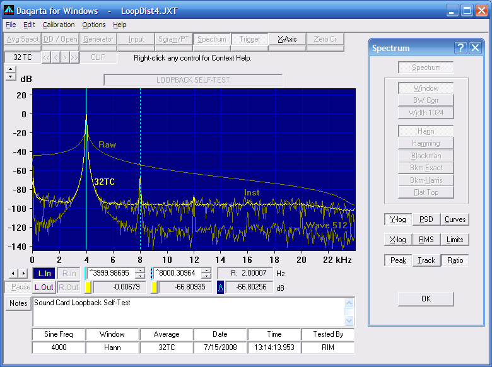Open the Options menu
Image resolution: width=492 pixels, height=367 pixels.
pos(94,25)
